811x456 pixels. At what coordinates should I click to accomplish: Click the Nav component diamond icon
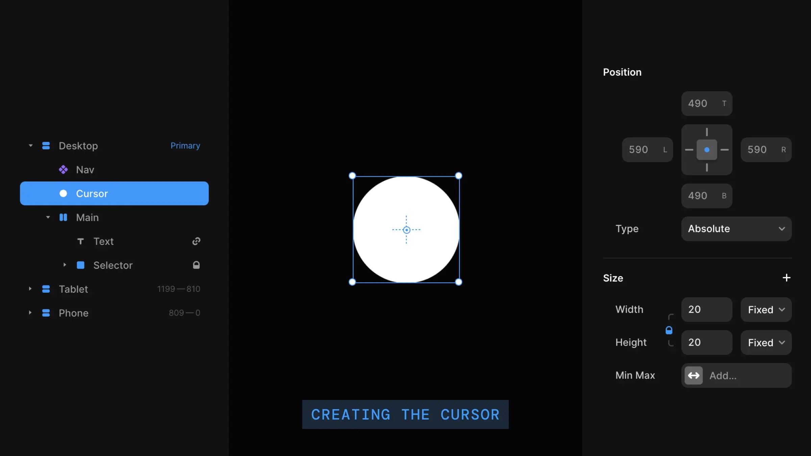pyautogui.click(x=64, y=169)
